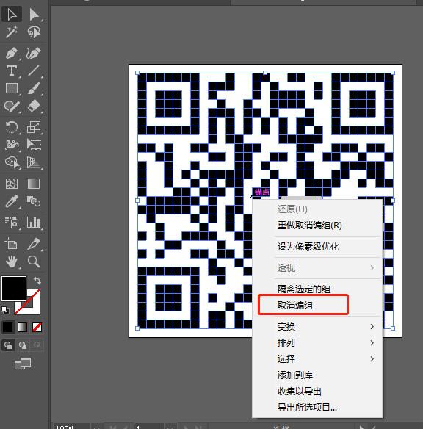
Task: Select the Shape Builder tool
Action: (12, 162)
